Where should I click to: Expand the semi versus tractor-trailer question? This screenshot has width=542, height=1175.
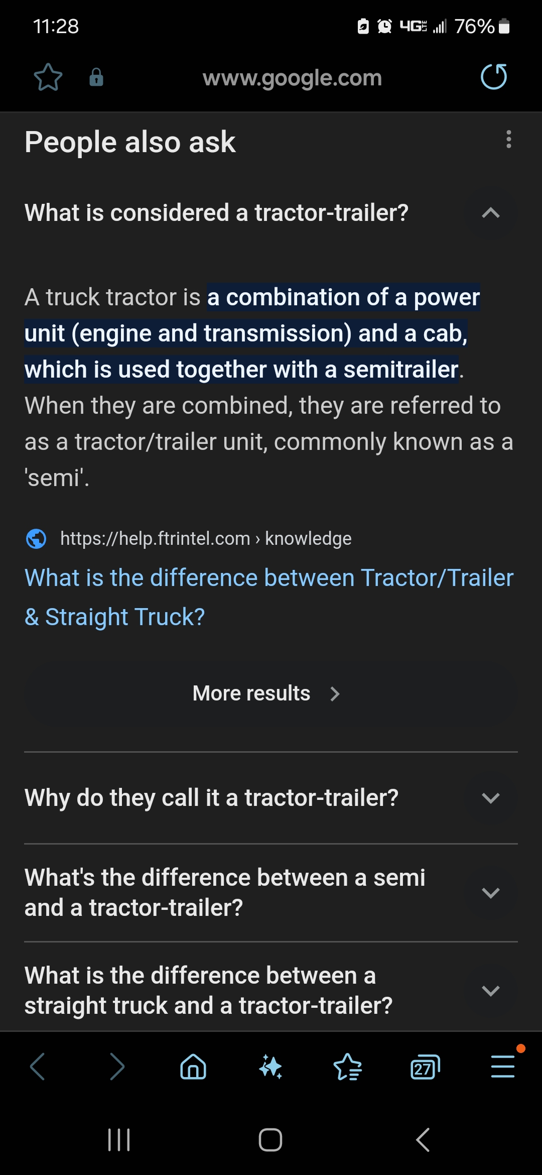pyautogui.click(x=490, y=893)
